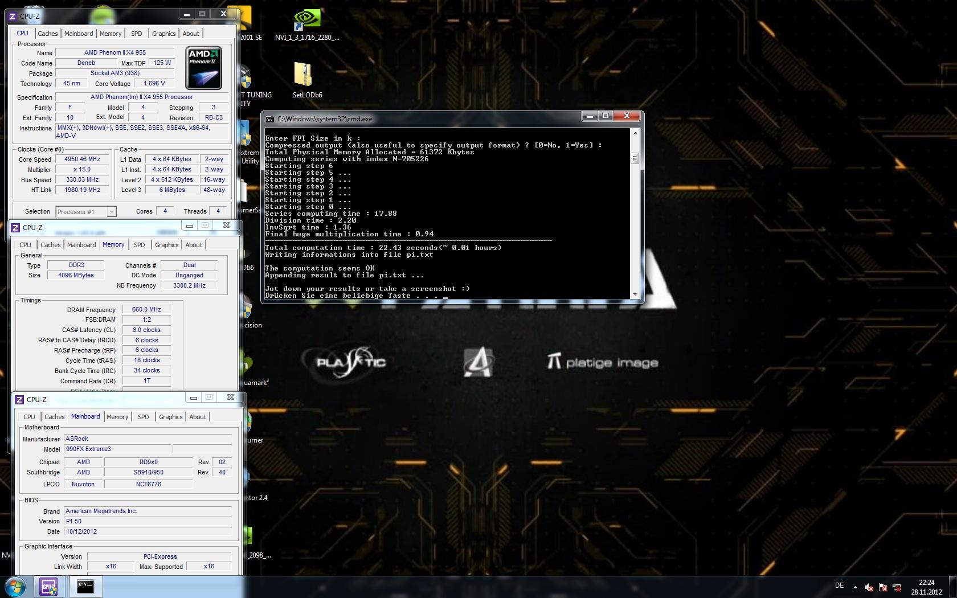Click Multiplier value x 15.0
957x598 pixels.
pyautogui.click(x=82, y=170)
